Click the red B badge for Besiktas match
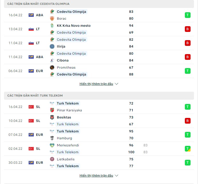The width and height of the screenshot is (198, 184). (187, 121)
